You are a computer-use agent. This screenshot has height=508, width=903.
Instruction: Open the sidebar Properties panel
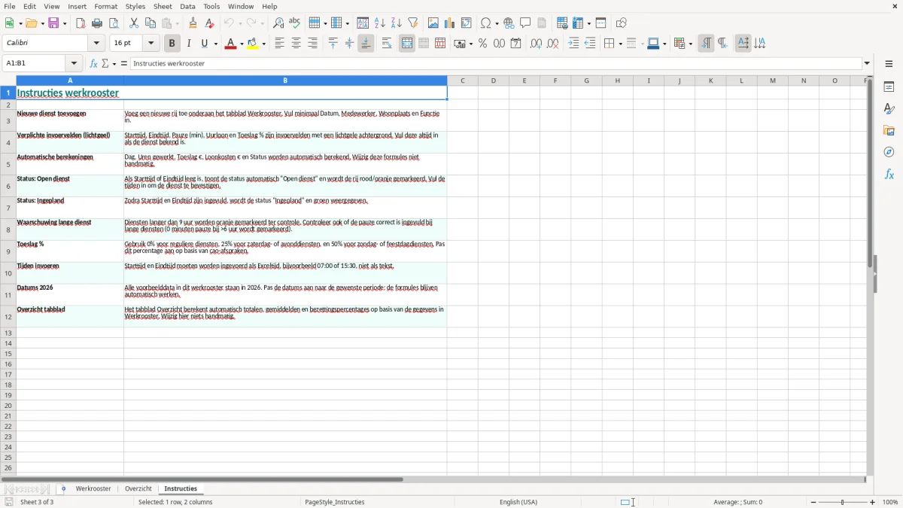pos(889,87)
